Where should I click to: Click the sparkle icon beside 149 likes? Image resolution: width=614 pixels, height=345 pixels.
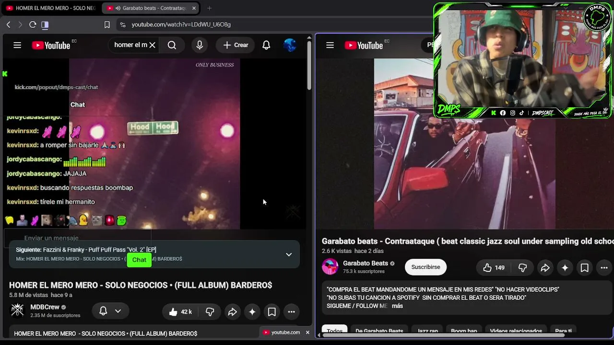[x=565, y=268]
